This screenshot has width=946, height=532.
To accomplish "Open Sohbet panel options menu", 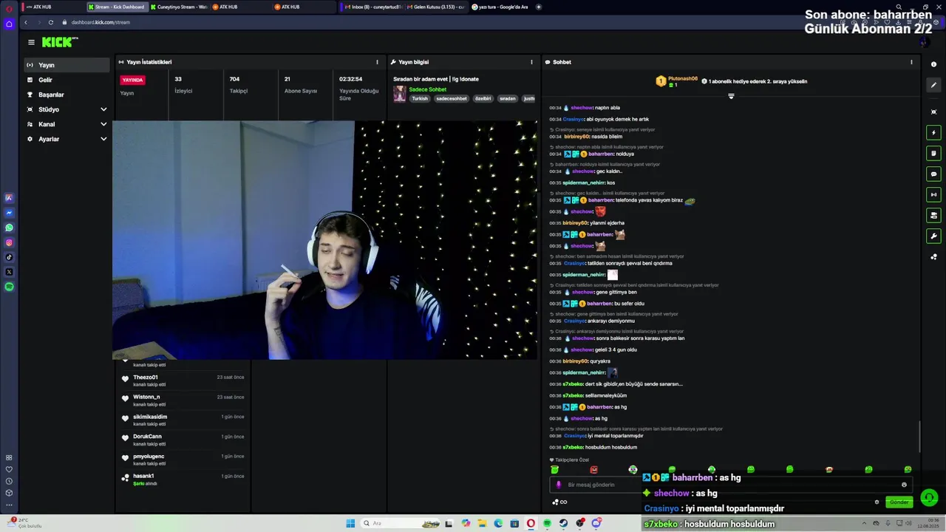I will (911, 62).
